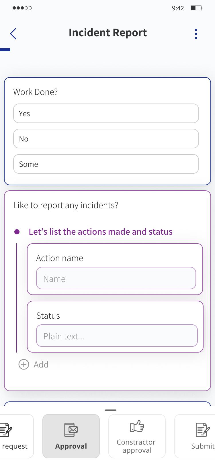Click the plus circle Add icon

[x=24, y=364]
